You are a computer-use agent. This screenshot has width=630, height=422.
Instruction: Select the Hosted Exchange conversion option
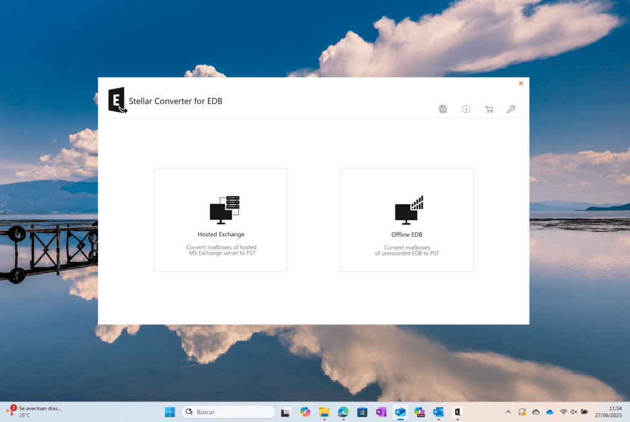tap(221, 220)
